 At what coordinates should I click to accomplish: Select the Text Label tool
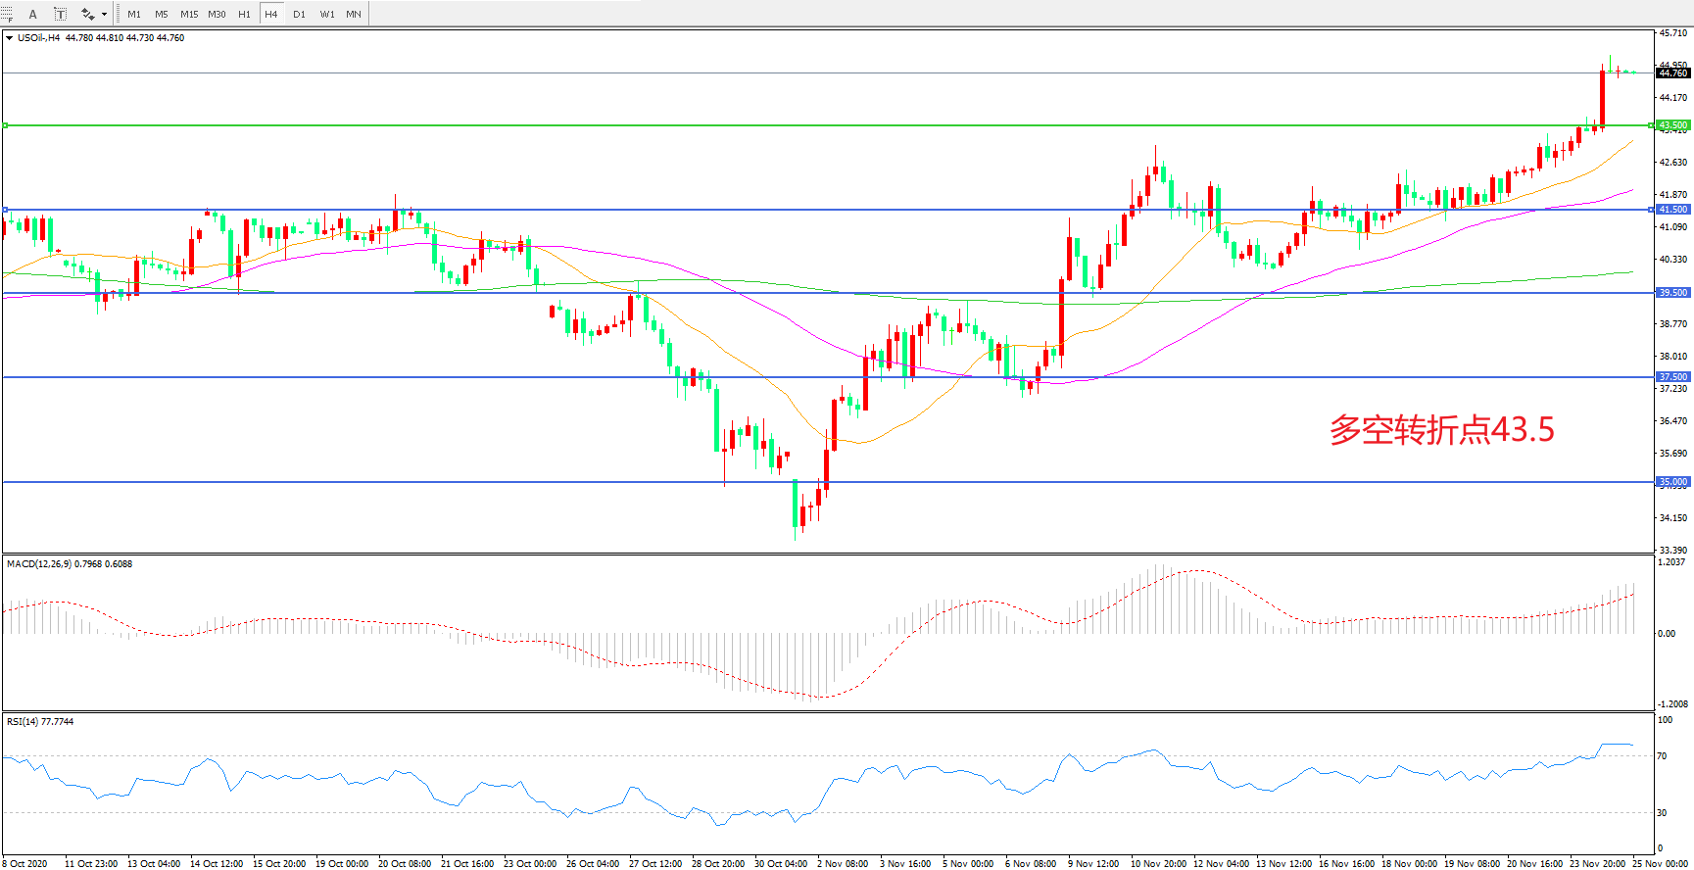point(60,14)
